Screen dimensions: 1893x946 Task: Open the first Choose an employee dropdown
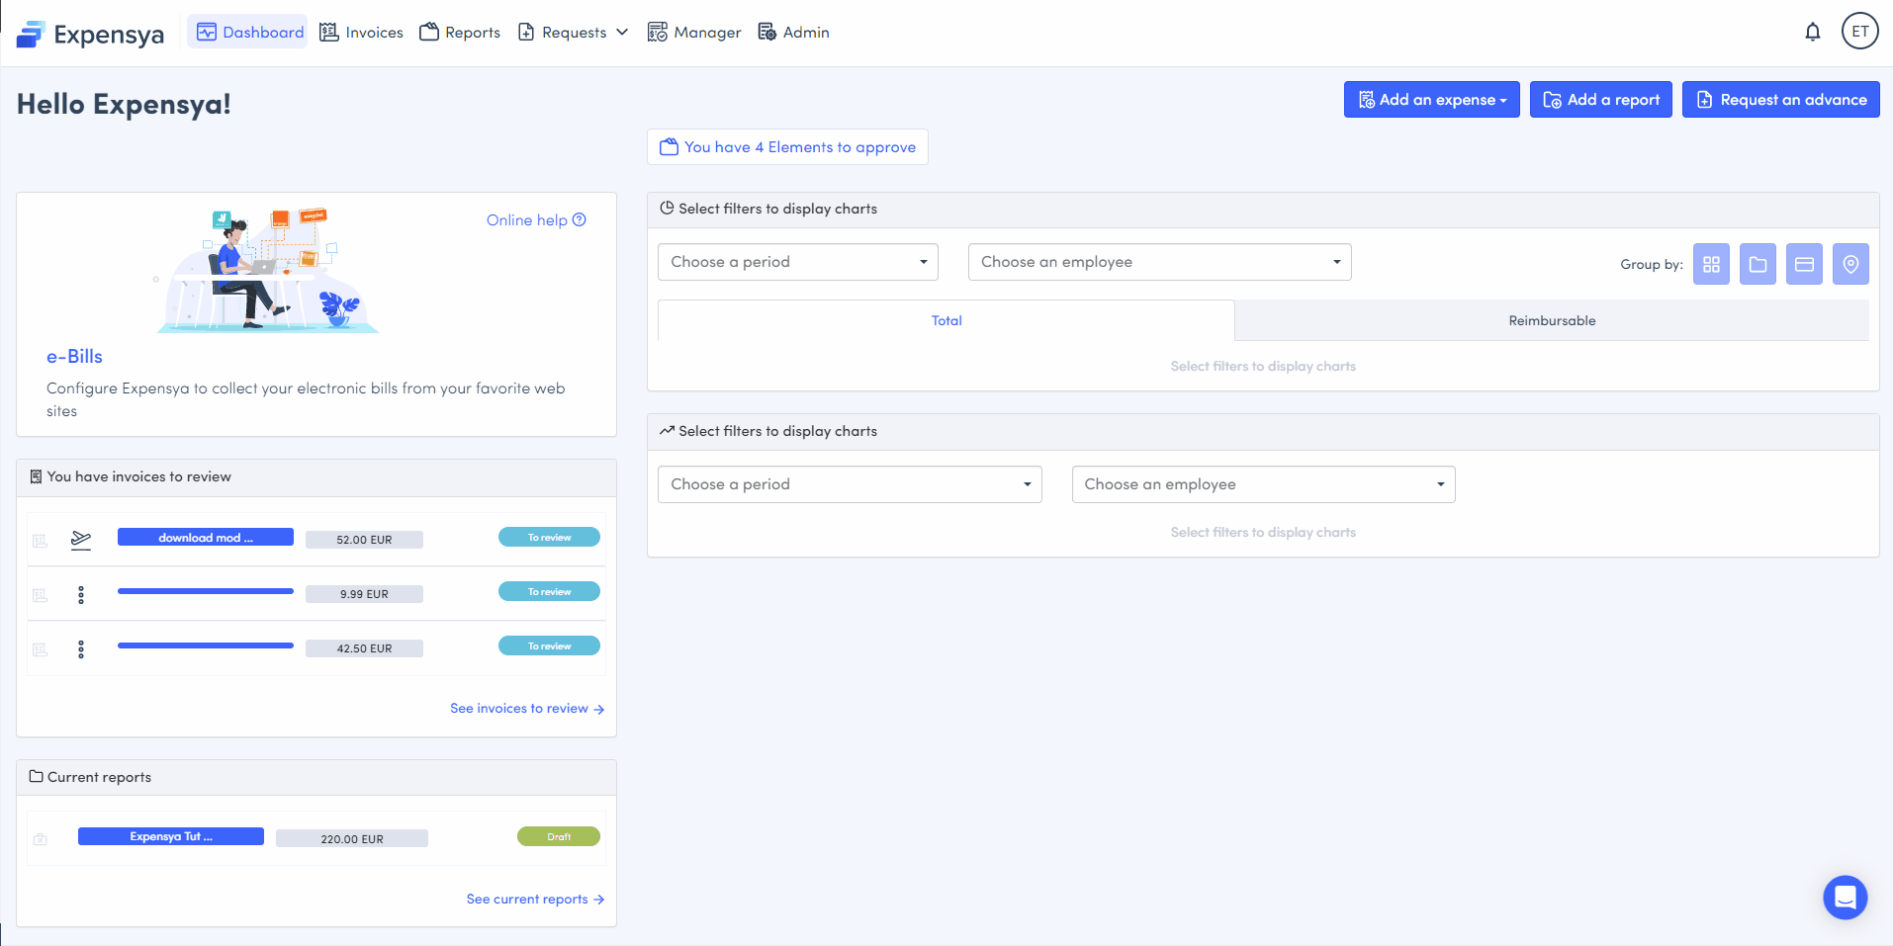point(1159,262)
